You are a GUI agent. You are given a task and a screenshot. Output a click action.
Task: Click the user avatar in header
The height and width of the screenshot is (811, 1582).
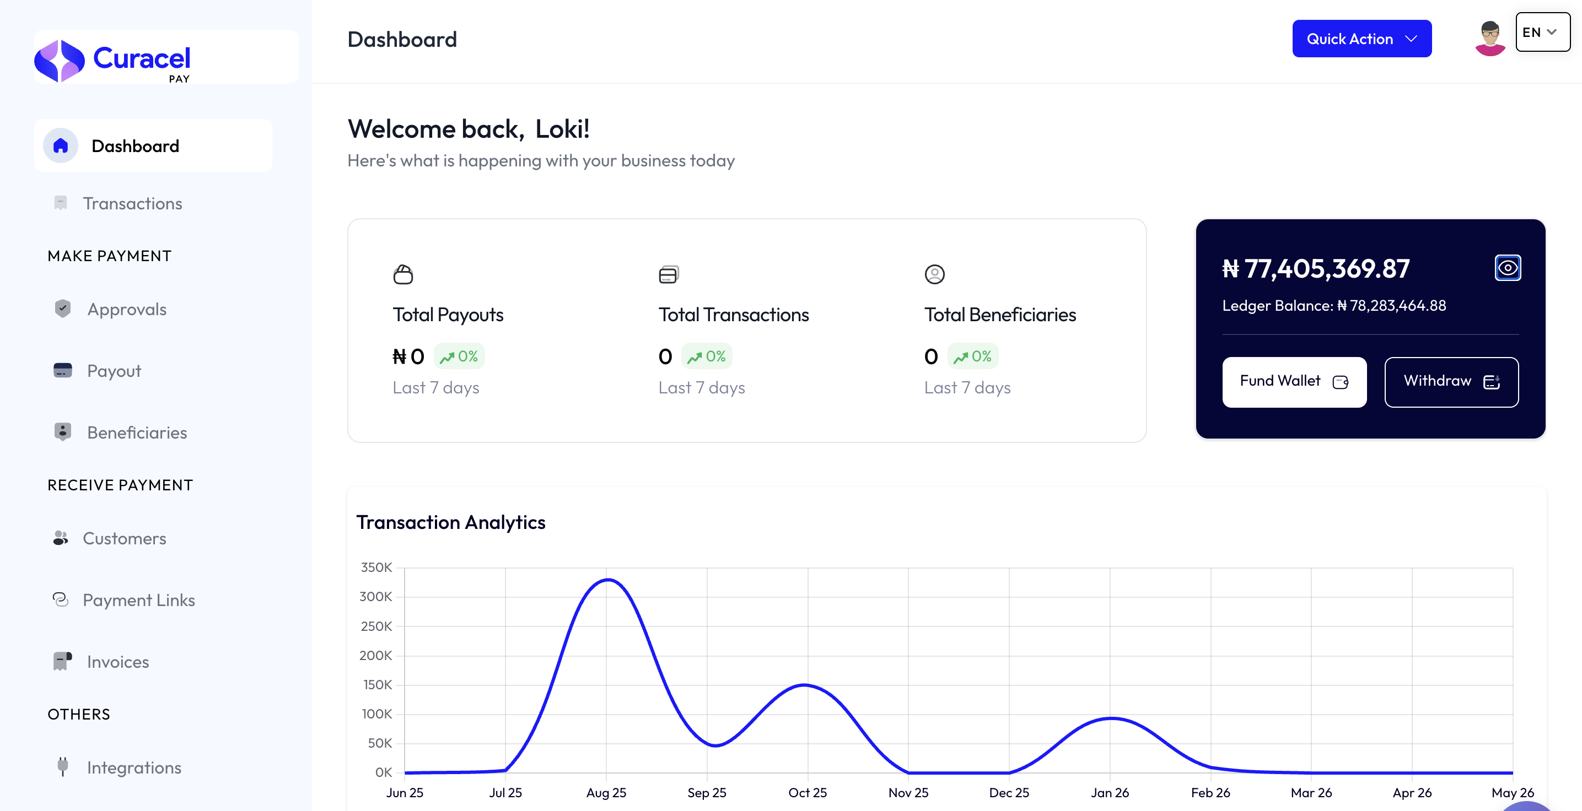1489,38
